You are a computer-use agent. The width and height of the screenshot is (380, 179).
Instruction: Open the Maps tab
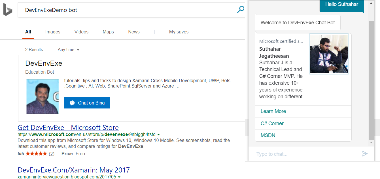(x=108, y=32)
